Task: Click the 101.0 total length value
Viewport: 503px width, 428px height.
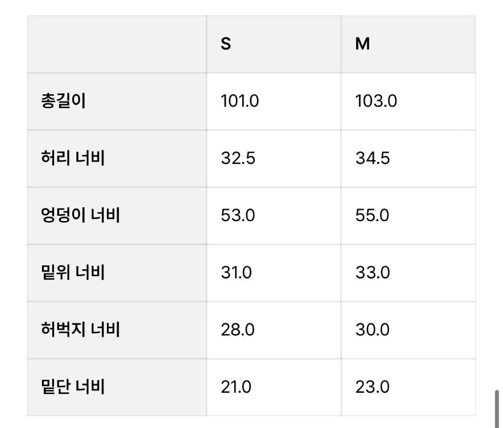Action: (240, 101)
